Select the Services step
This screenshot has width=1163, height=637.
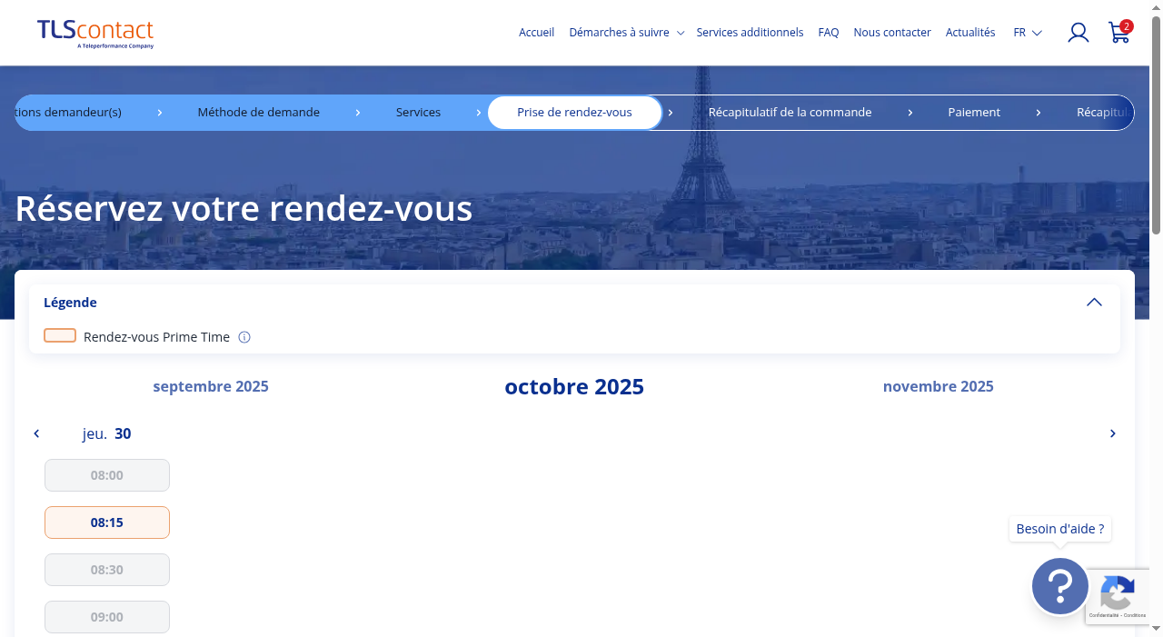418,113
